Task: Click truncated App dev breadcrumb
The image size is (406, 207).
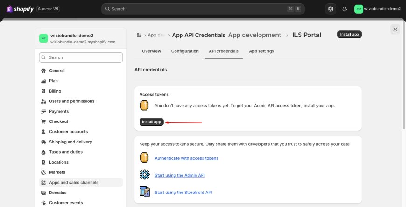Action: click(156, 35)
